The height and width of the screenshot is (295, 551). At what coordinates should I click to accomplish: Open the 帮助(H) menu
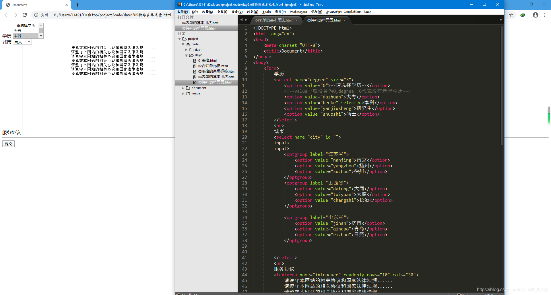click(x=317, y=12)
